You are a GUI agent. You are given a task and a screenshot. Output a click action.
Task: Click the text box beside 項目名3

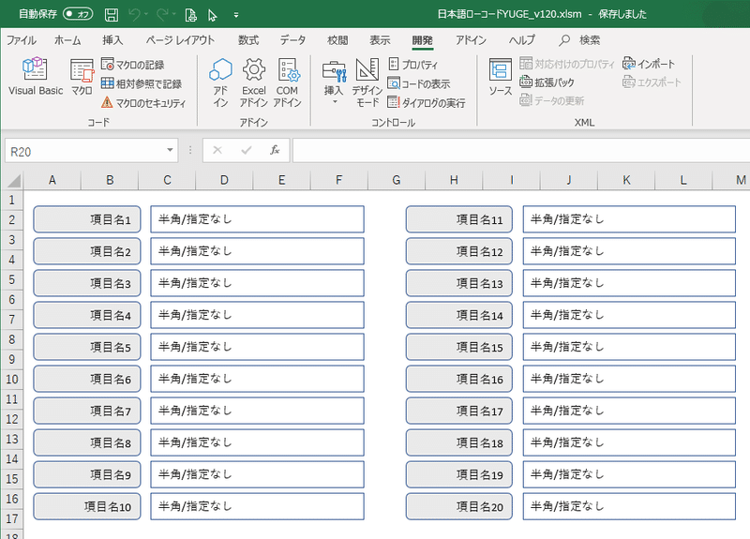click(x=257, y=283)
